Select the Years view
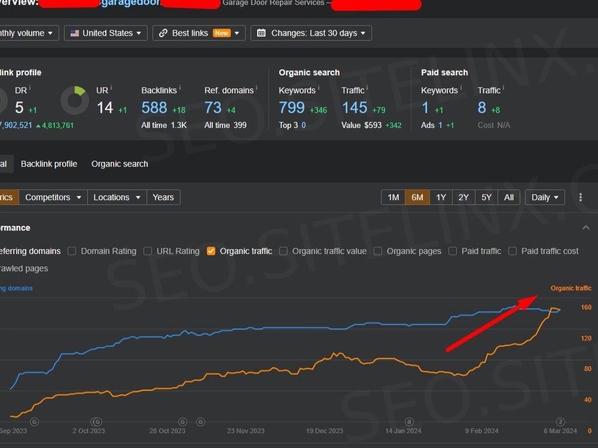 click(163, 197)
